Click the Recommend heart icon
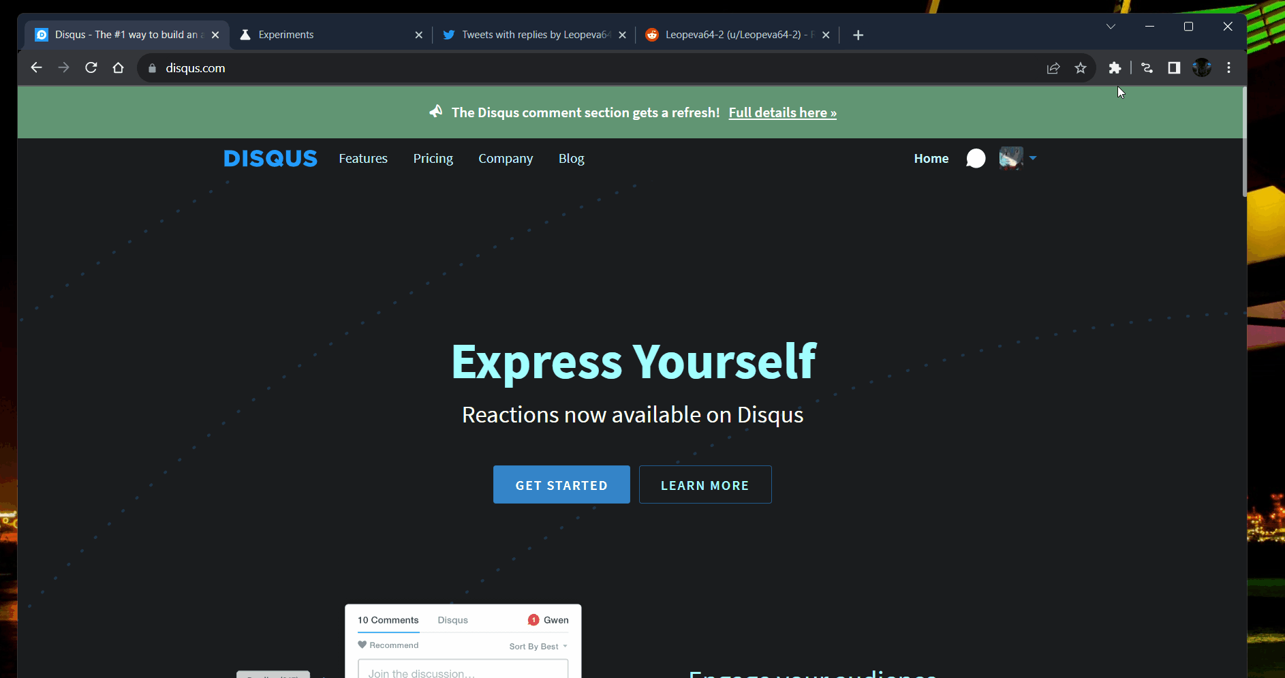Image resolution: width=1285 pixels, height=678 pixels. click(362, 645)
